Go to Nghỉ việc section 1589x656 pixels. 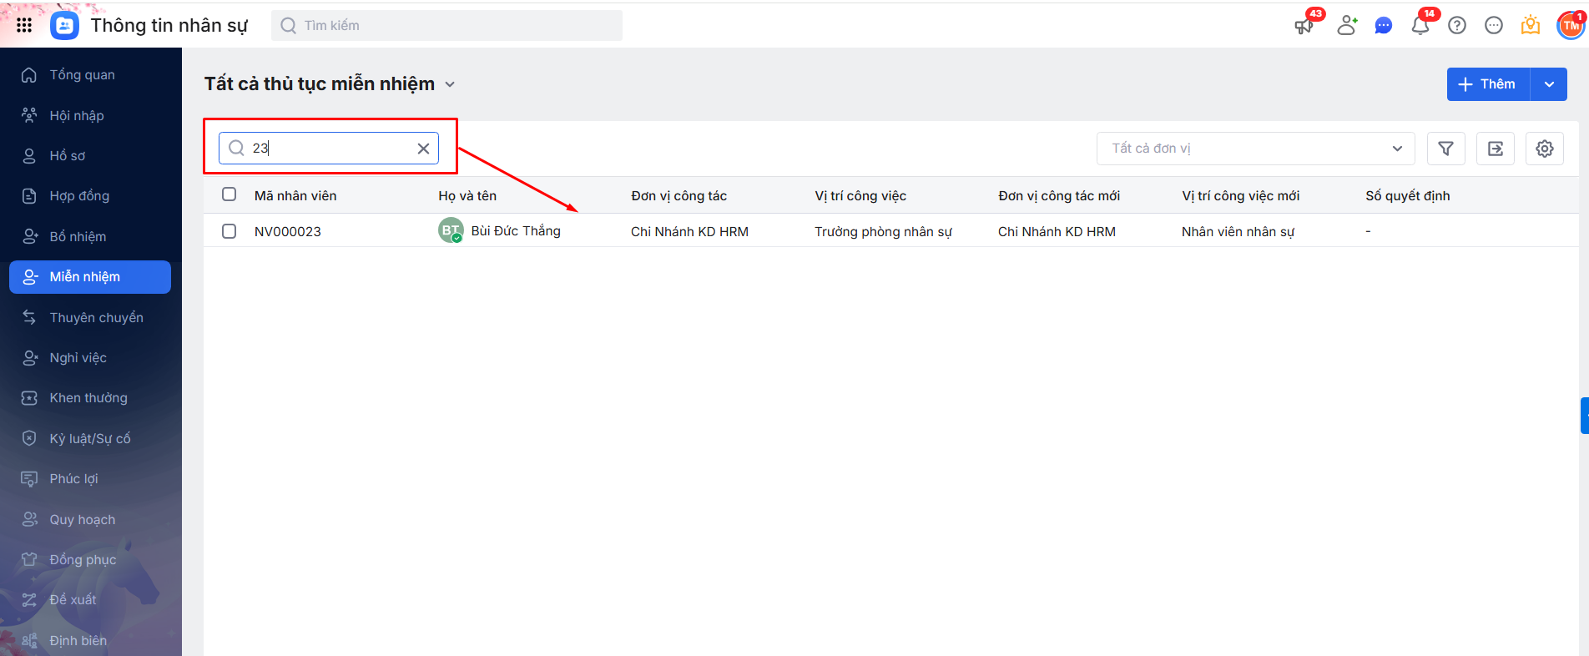point(90,358)
